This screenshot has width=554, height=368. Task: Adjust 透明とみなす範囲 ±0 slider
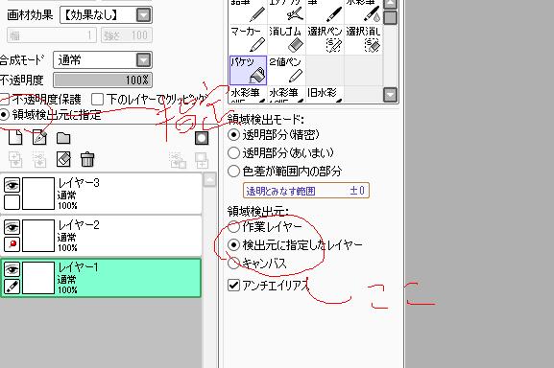click(x=306, y=191)
